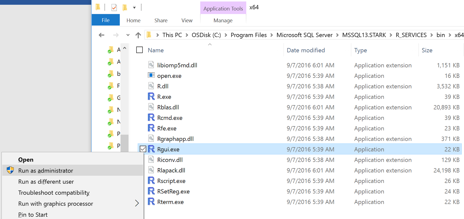The height and width of the screenshot is (219, 464).
Task: Open the Manage tab
Action: click(223, 20)
